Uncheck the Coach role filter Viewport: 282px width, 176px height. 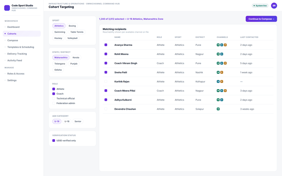(54, 94)
